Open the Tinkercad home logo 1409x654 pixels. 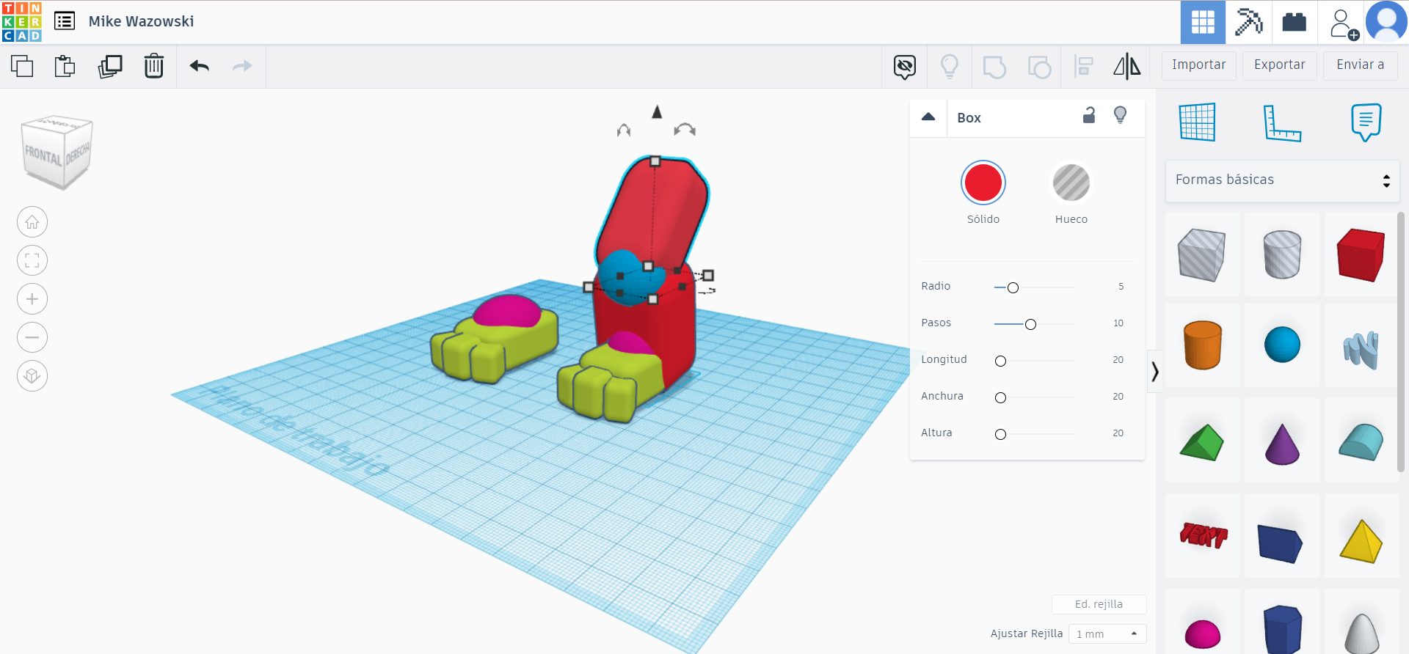click(22, 22)
